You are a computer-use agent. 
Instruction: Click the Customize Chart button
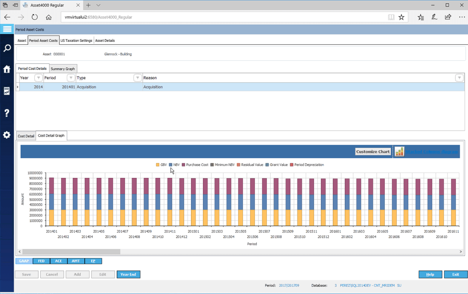[x=373, y=152]
